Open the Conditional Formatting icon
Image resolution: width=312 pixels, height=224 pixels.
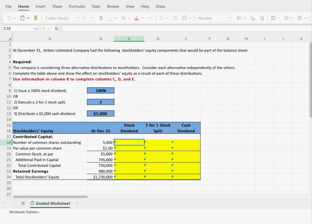click(273, 18)
